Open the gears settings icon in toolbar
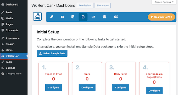The image size is (178, 95). 116,17
